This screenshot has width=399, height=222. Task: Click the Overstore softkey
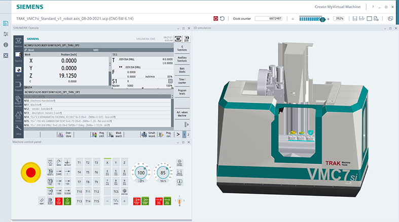(64, 135)
